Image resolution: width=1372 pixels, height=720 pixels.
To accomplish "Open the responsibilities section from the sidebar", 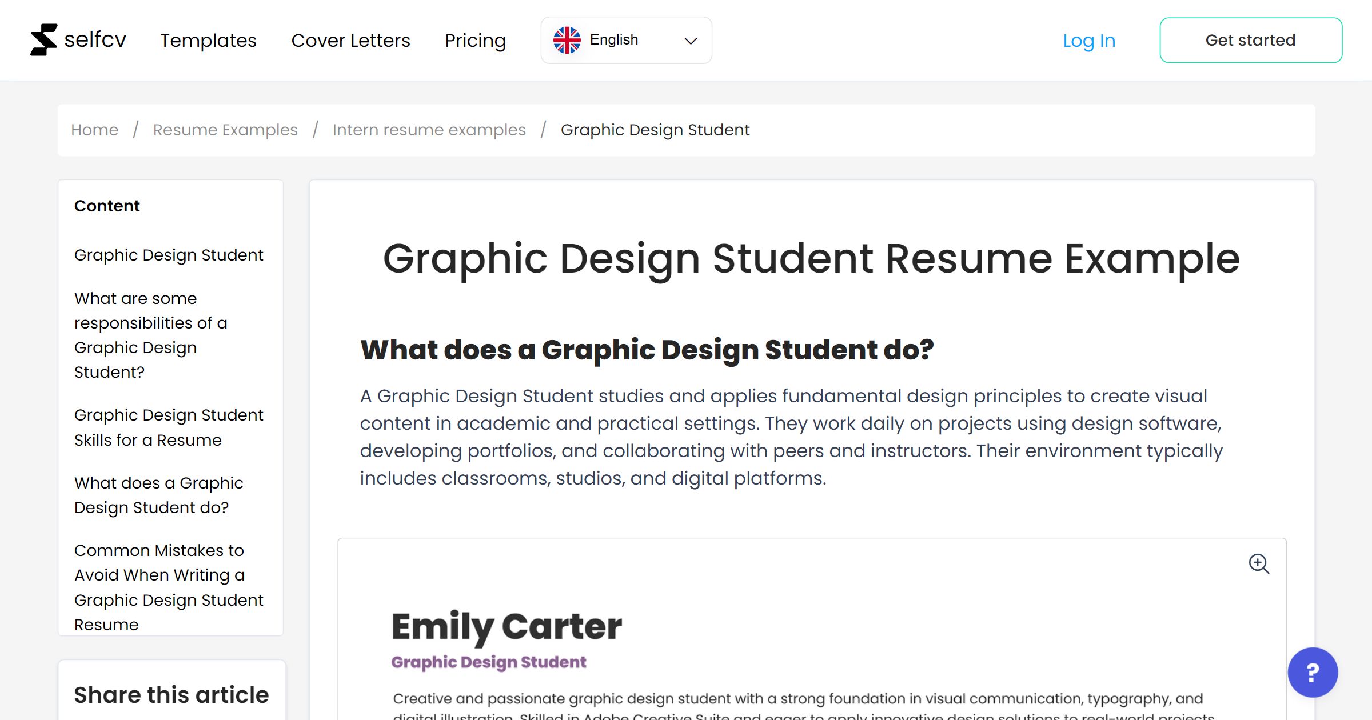I will (150, 335).
